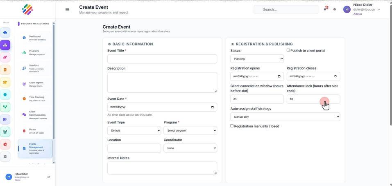Toggle the hamburger menu icon
The height and width of the screenshot is (186, 392).
67,9
